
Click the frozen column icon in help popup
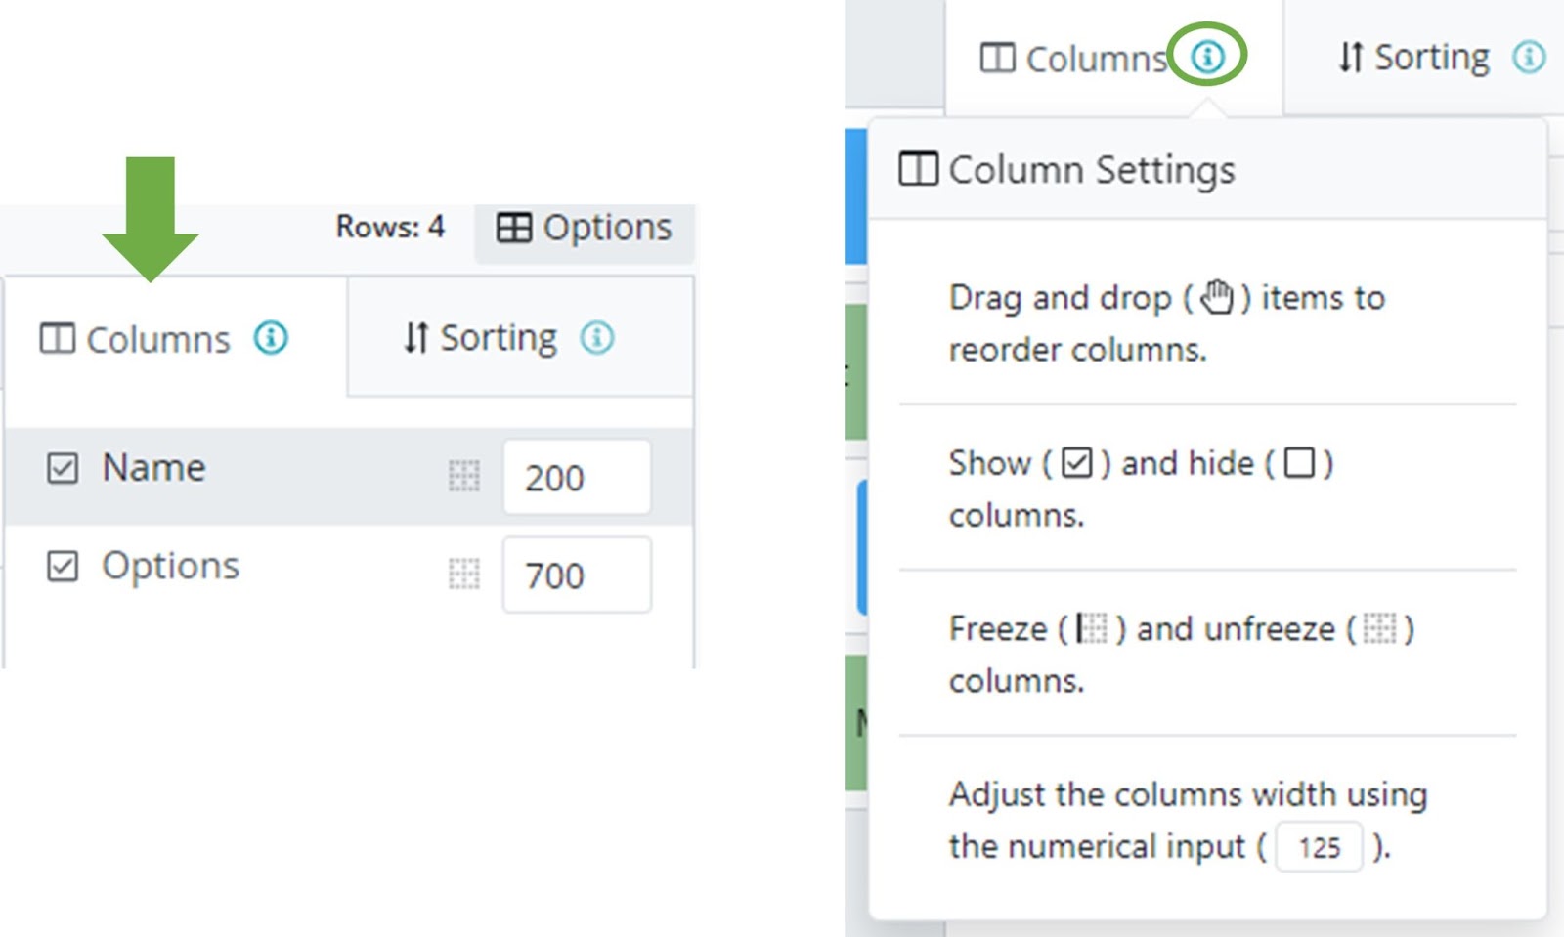coord(1091,628)
